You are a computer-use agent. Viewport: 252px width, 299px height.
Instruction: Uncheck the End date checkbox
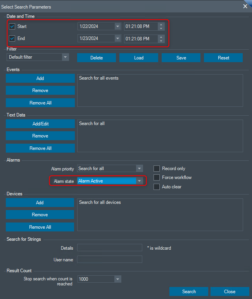[x=12, y=38]
